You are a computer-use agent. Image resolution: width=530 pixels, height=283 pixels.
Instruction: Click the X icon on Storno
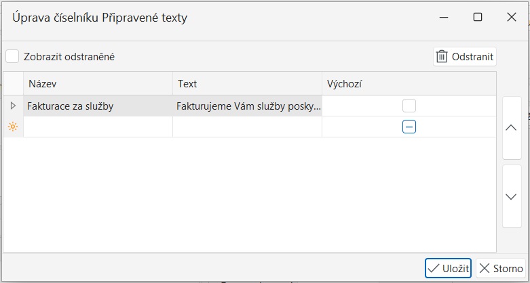pos(485,268)
